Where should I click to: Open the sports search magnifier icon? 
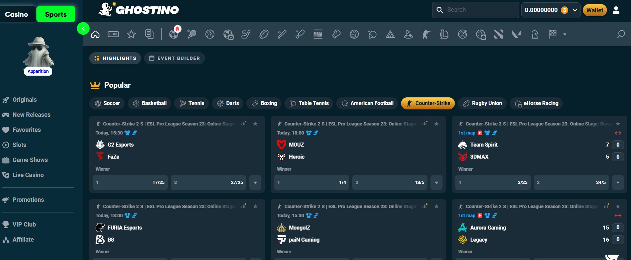(621, 34)
